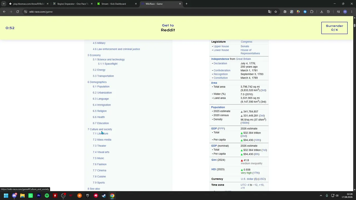Jump to 7.7 Cinema section

coord(100,171)
